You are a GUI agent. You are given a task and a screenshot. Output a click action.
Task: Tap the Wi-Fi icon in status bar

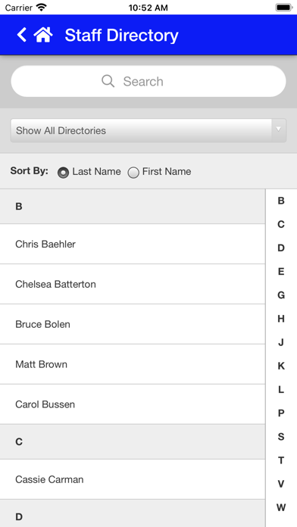42,8
